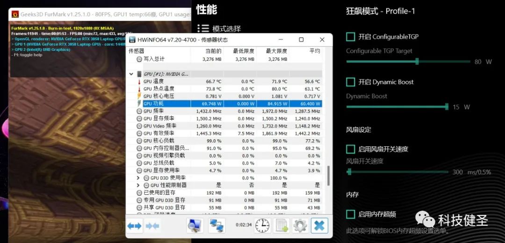This screenshot has height=243, width=505.
Task: Select the GPU 视频引擎负载 row label
Action: 164,156
